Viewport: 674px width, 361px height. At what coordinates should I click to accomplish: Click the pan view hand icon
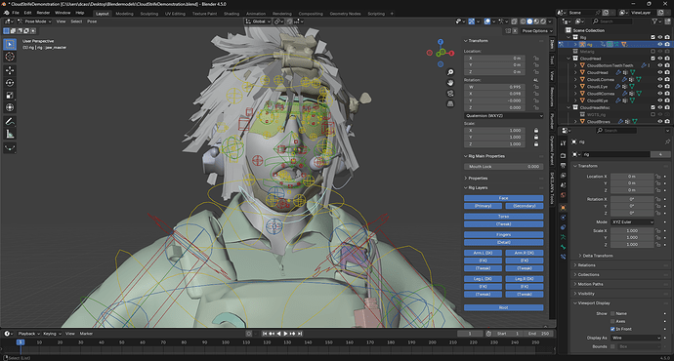pyautogui.click(x=450, y=82)
